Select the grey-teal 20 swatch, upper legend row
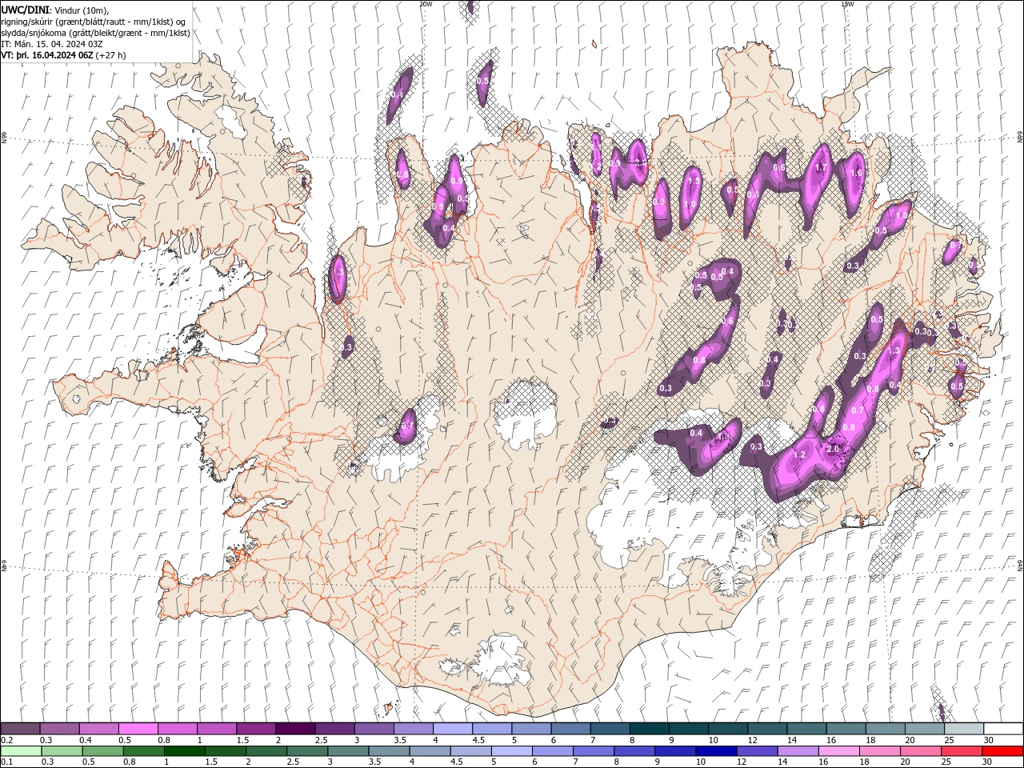Image resolution: width=1024 pixels, height=768 pixels. click(924, 729)
